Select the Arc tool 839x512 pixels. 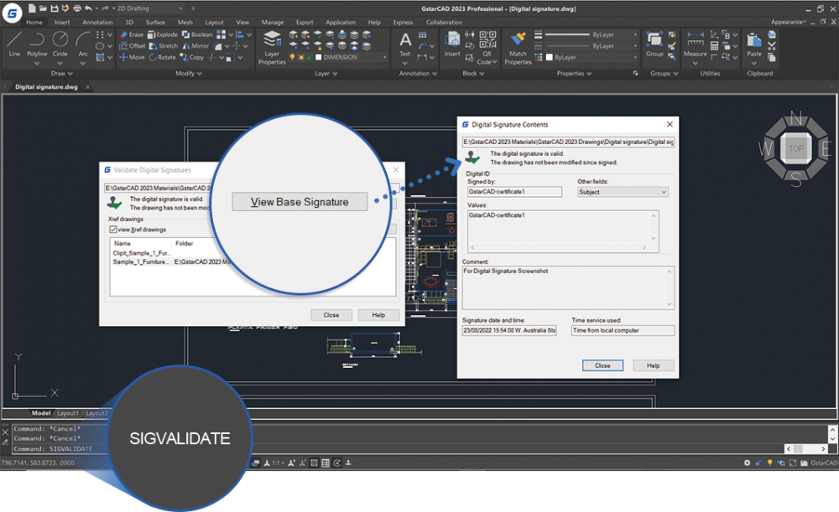point(82,44)
